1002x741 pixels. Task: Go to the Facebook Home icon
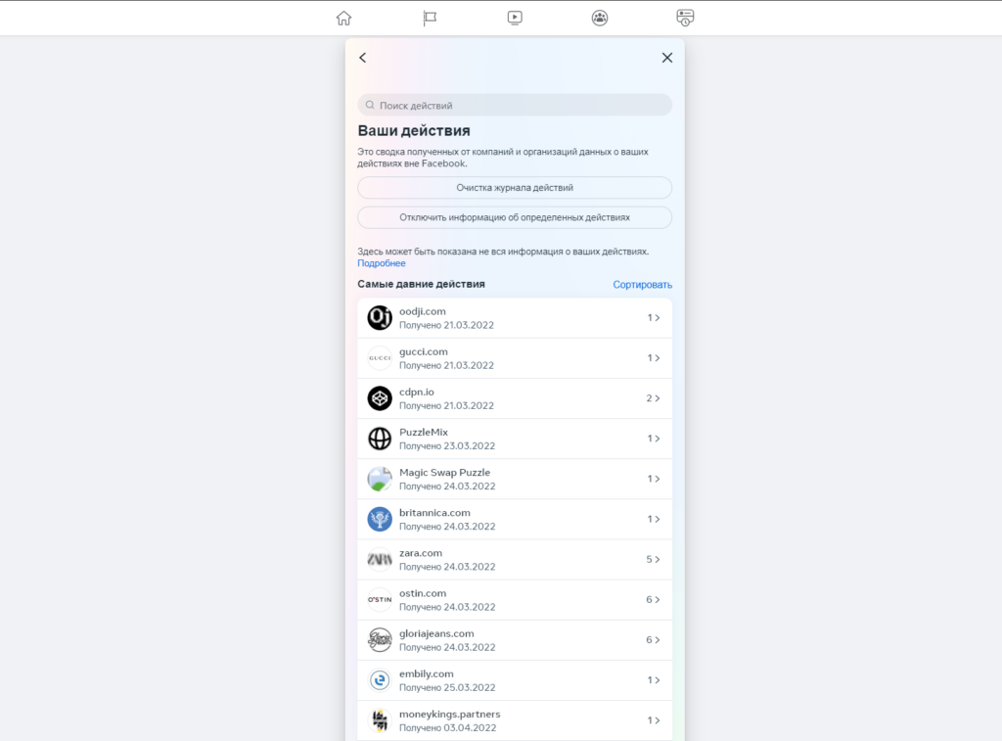coord(343,18)
